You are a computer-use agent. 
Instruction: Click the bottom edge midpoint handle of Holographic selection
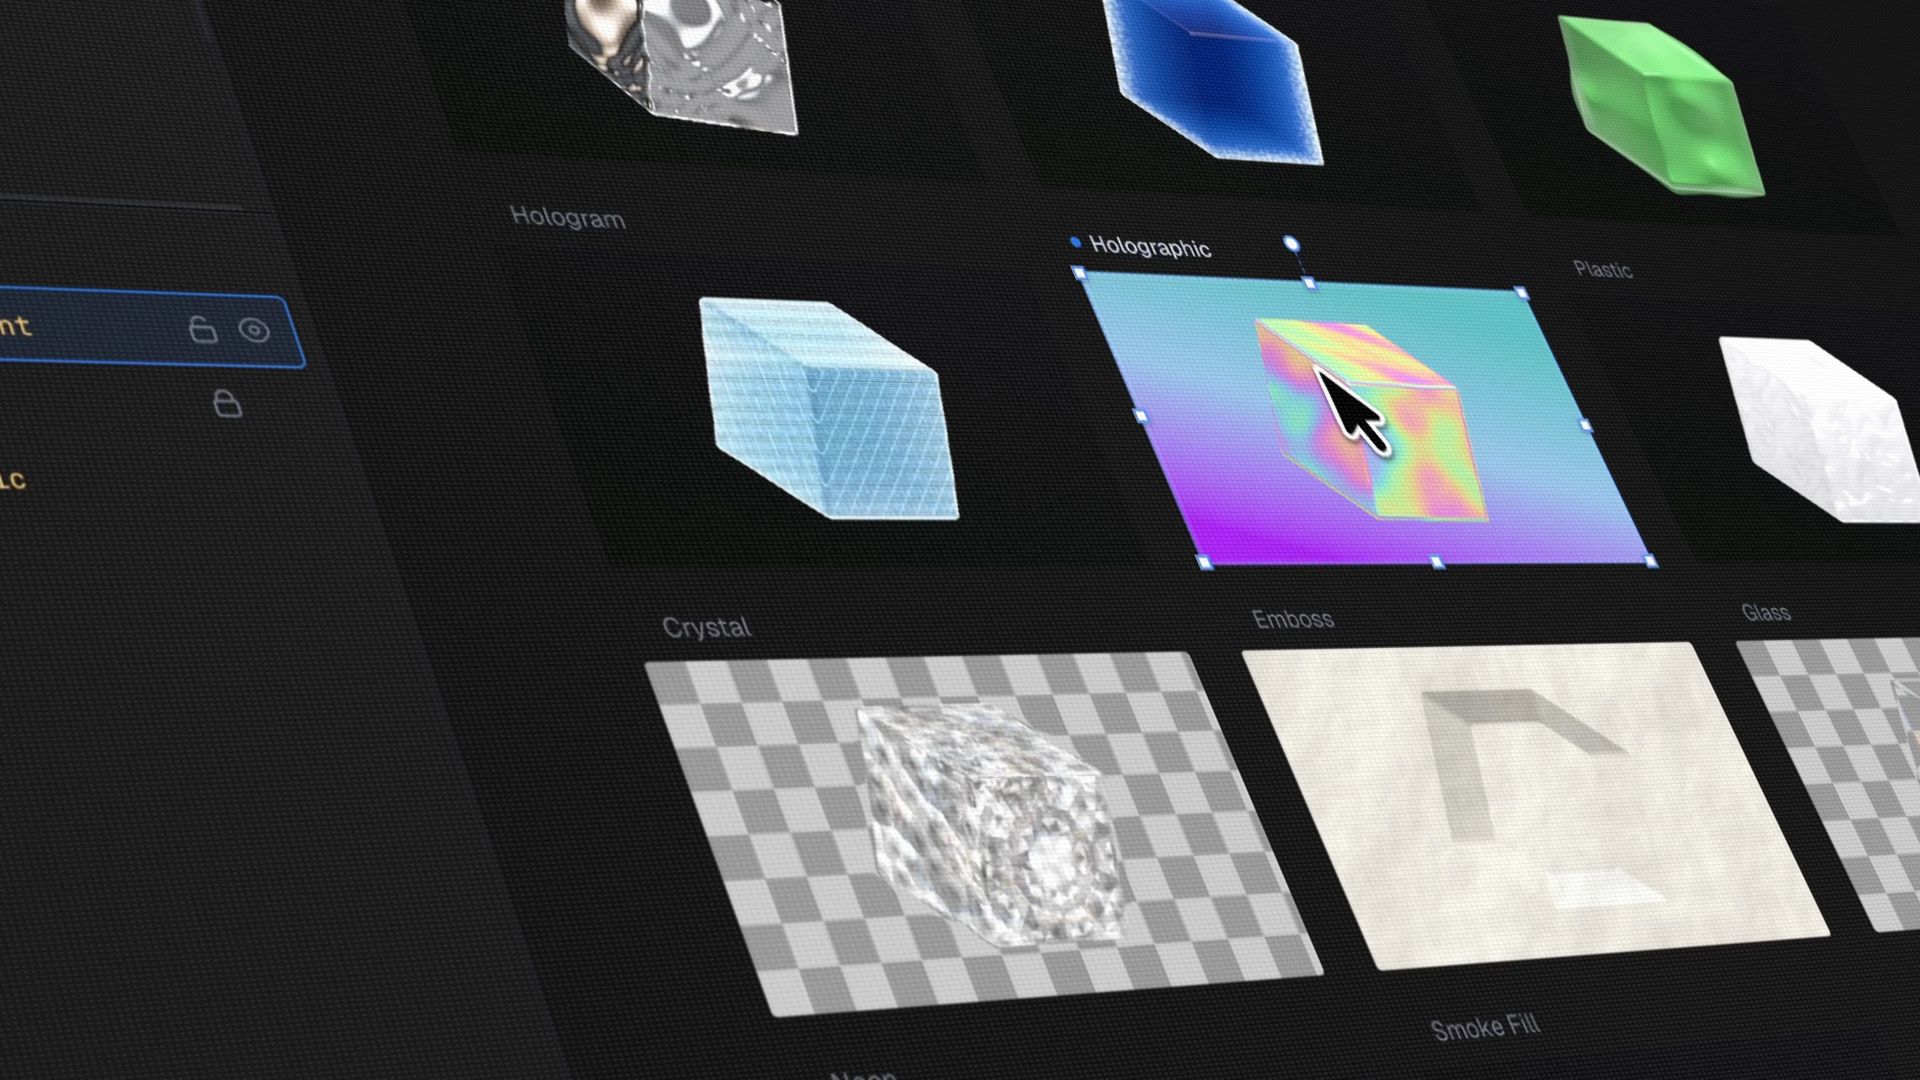coord(1438,562)
